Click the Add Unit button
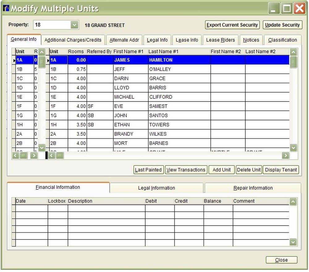 tap(222, 170)
